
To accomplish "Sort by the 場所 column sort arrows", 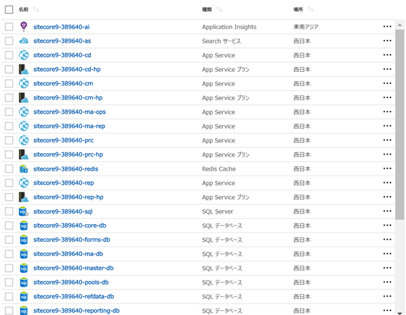I will pyautogui.click(x=310, y=9).
